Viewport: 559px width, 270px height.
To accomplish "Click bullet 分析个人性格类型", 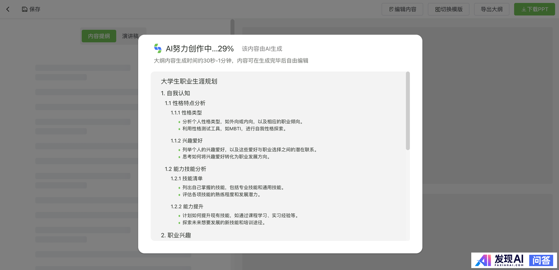I will pos(243,122).
